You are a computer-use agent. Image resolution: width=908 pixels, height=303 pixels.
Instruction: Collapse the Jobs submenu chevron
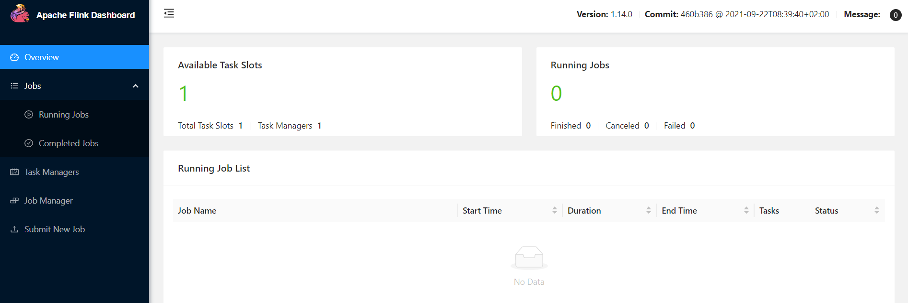[x=136, y=86]
